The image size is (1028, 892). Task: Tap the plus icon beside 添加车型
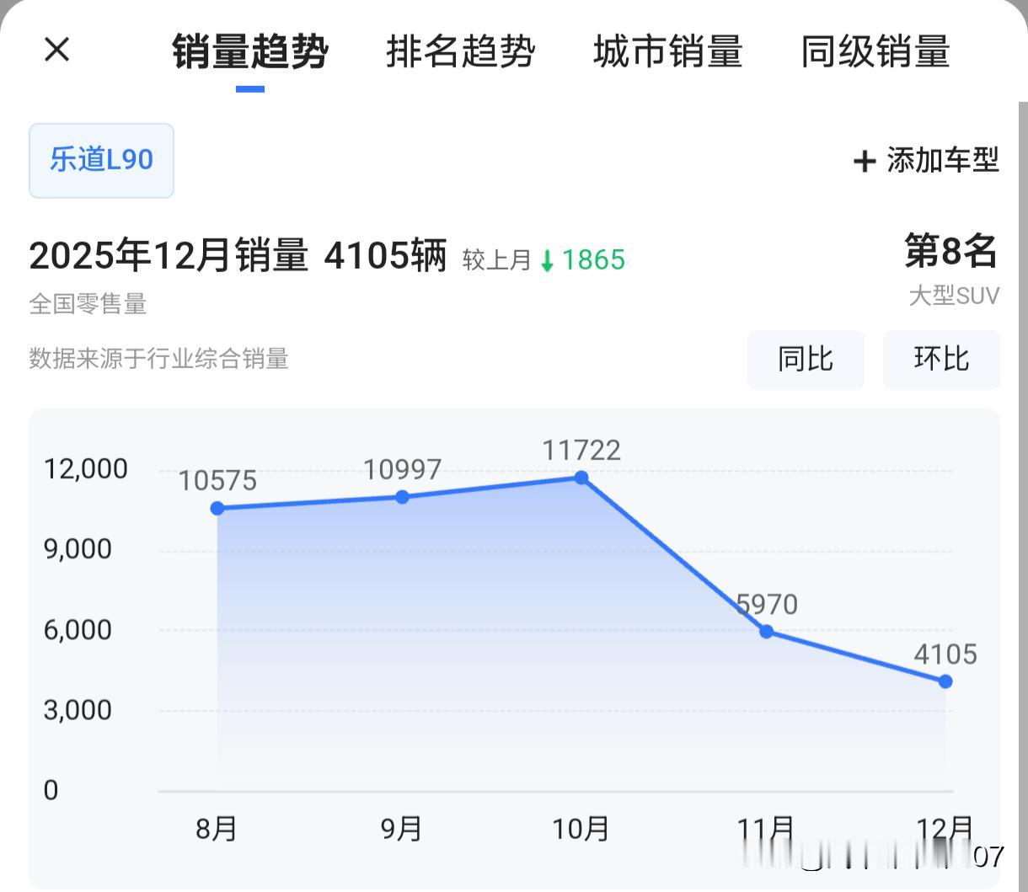click(865, 161)
